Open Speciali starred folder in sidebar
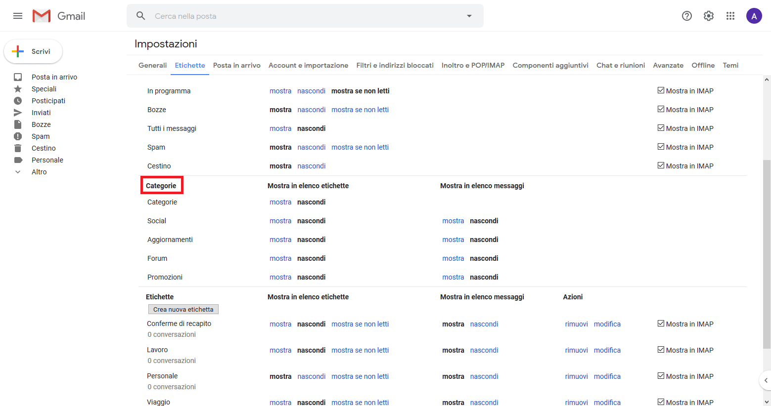 pos(44,89)
